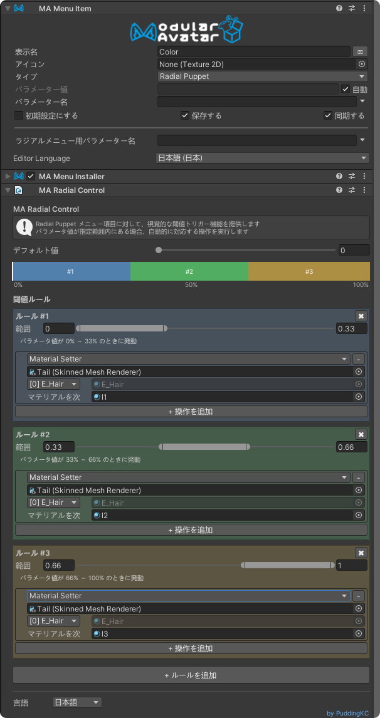Open the ラジアルメニュー用パラメーター名 dropdown arrow
This screenshot has width=380, height=718.
pos(362,140)
